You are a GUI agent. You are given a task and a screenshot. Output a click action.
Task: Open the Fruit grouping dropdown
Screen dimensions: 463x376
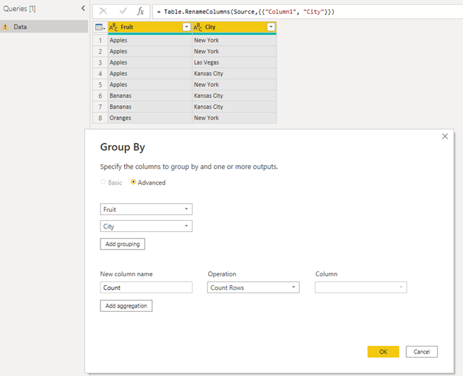pos(146,209)
